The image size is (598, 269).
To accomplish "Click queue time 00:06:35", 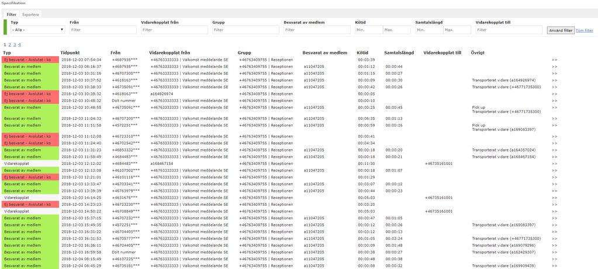I will click(x=367, y=119).
